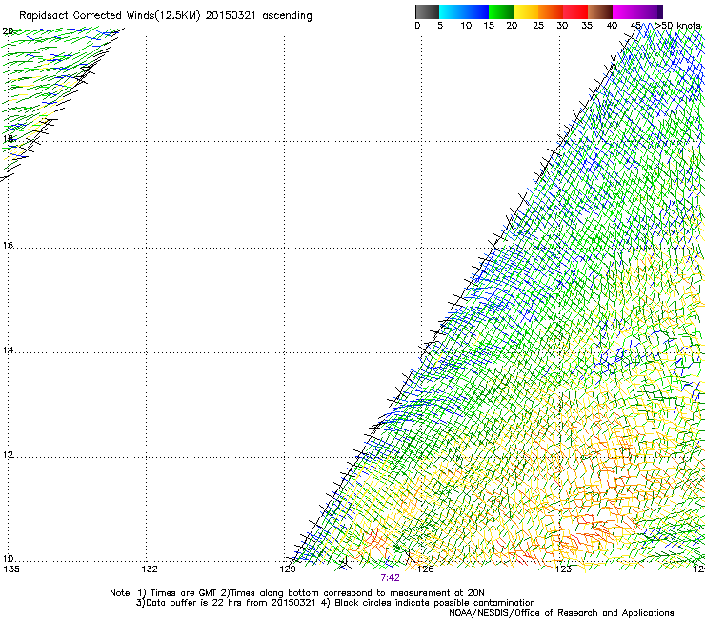
Task: Select the brown 35-40 knots legend swatch
Action: point(600,11)
